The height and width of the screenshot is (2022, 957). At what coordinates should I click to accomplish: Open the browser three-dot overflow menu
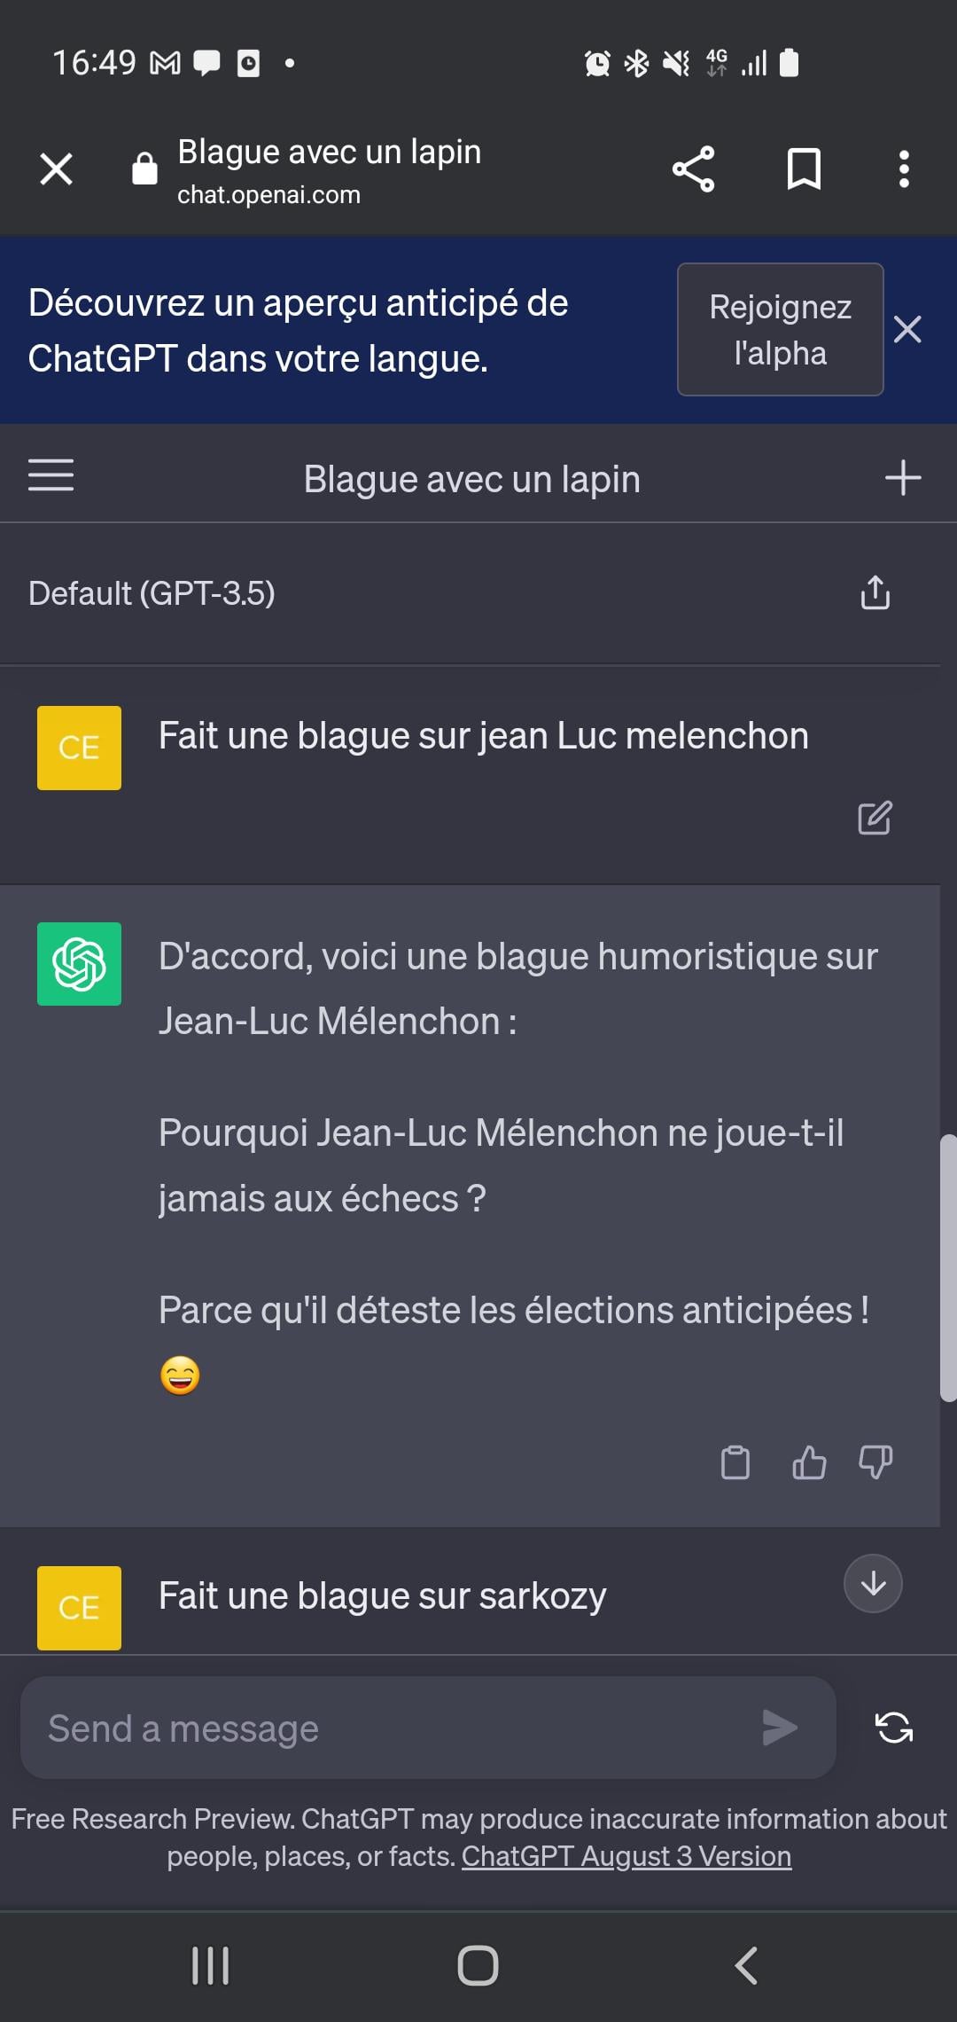904,168
